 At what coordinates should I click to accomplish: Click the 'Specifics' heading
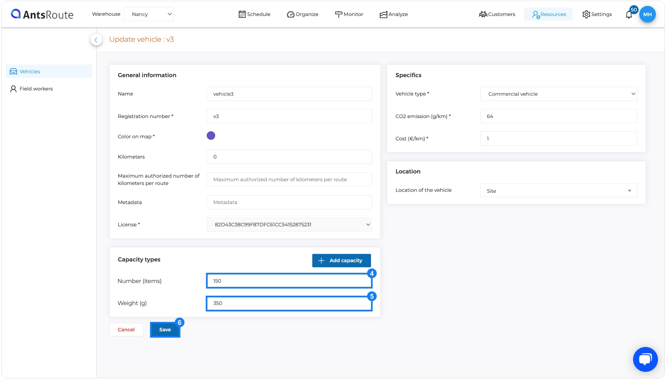(408, 75)
